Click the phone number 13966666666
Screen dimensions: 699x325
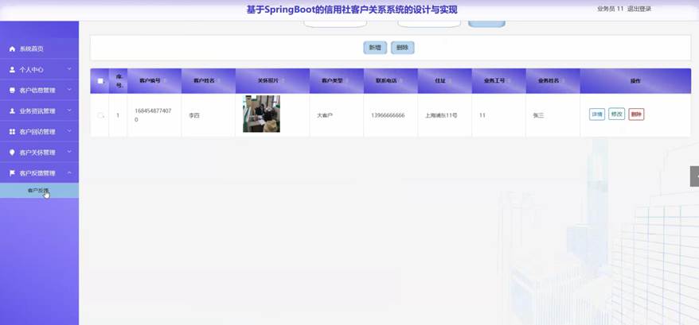tap(388, 115)
